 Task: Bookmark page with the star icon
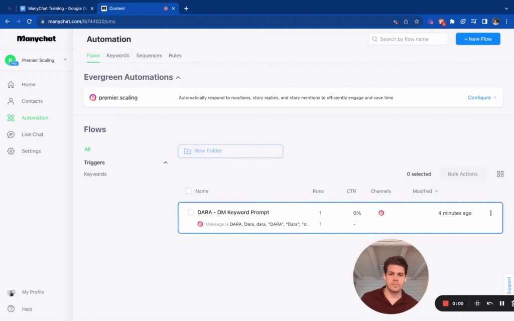[417, 21]
